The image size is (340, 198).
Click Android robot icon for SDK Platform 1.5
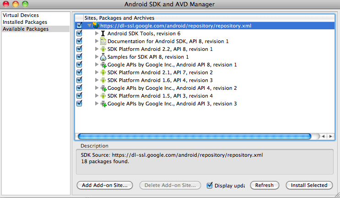[x=103, y=96]
